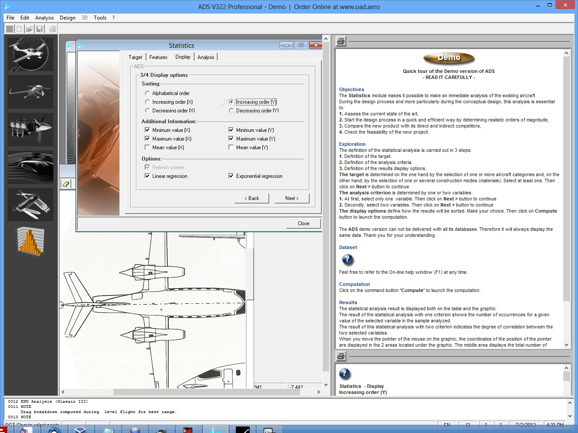Click the Save floppy disk toolbar icon
This screenshot has height=433, width=578.
(x=40, y=29)
